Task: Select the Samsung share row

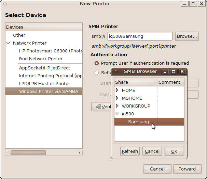Action: coord(149,121)
